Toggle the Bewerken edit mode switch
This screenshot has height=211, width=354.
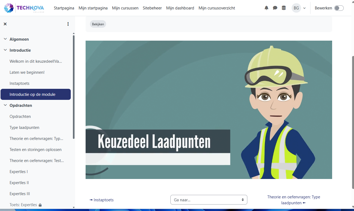click(x=339, y=8)
